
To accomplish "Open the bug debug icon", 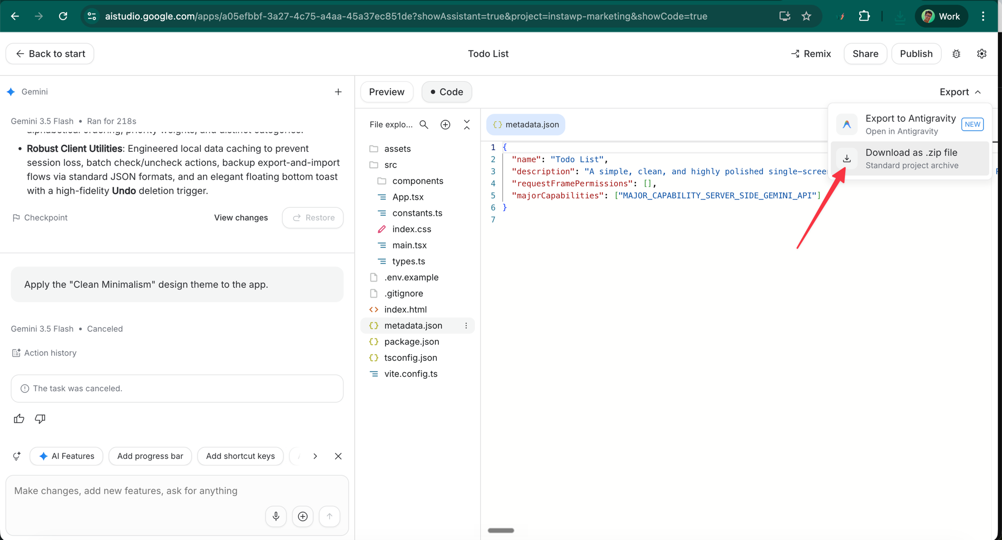I will click(956, 54).
